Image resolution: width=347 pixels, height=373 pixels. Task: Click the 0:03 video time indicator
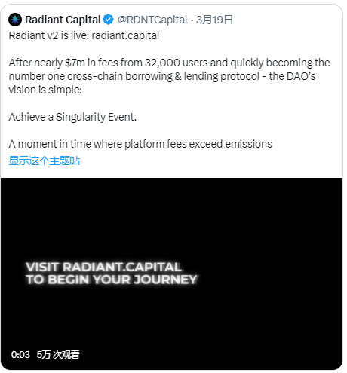[x=20, y=355]
